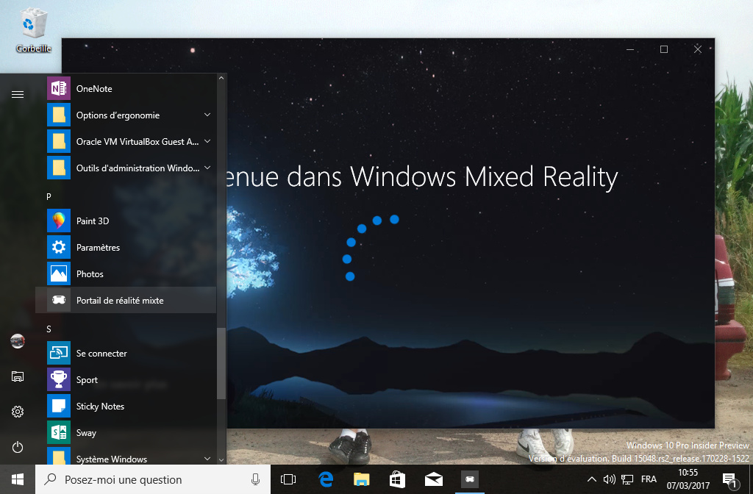Open the volume control in system tray
This screenshot has width=753, height=494.
click(x=610, y=479)
